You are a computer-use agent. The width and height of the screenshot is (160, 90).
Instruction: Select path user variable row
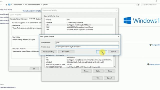79,25
